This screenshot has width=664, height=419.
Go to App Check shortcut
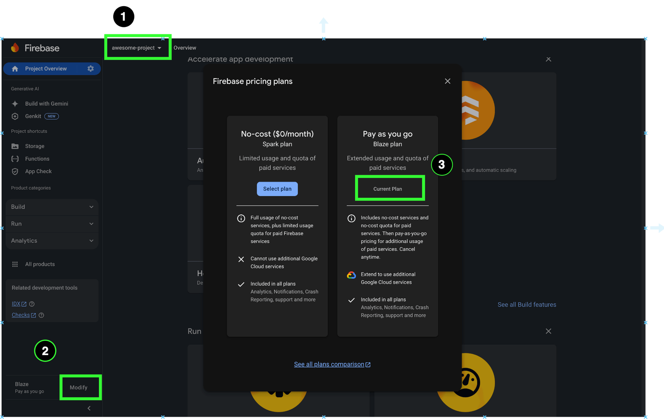click(38, 171)
